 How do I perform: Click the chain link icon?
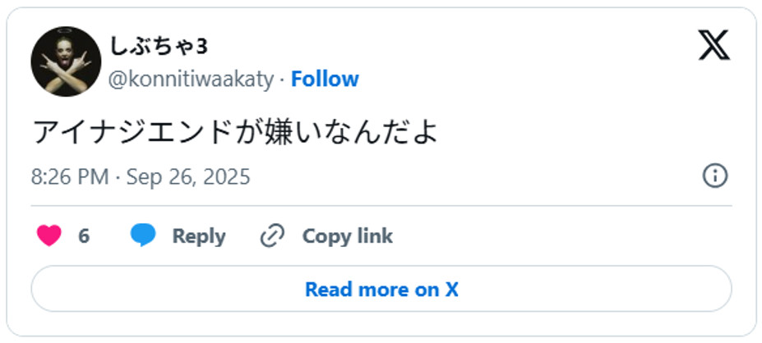tap(271, 236)
